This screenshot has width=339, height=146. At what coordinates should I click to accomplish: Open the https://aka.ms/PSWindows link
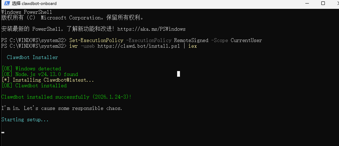(x=151, y=29)
